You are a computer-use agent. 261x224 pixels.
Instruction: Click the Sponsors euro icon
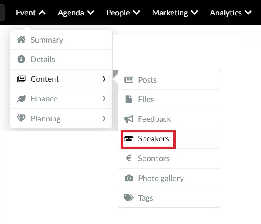point(129,158)
